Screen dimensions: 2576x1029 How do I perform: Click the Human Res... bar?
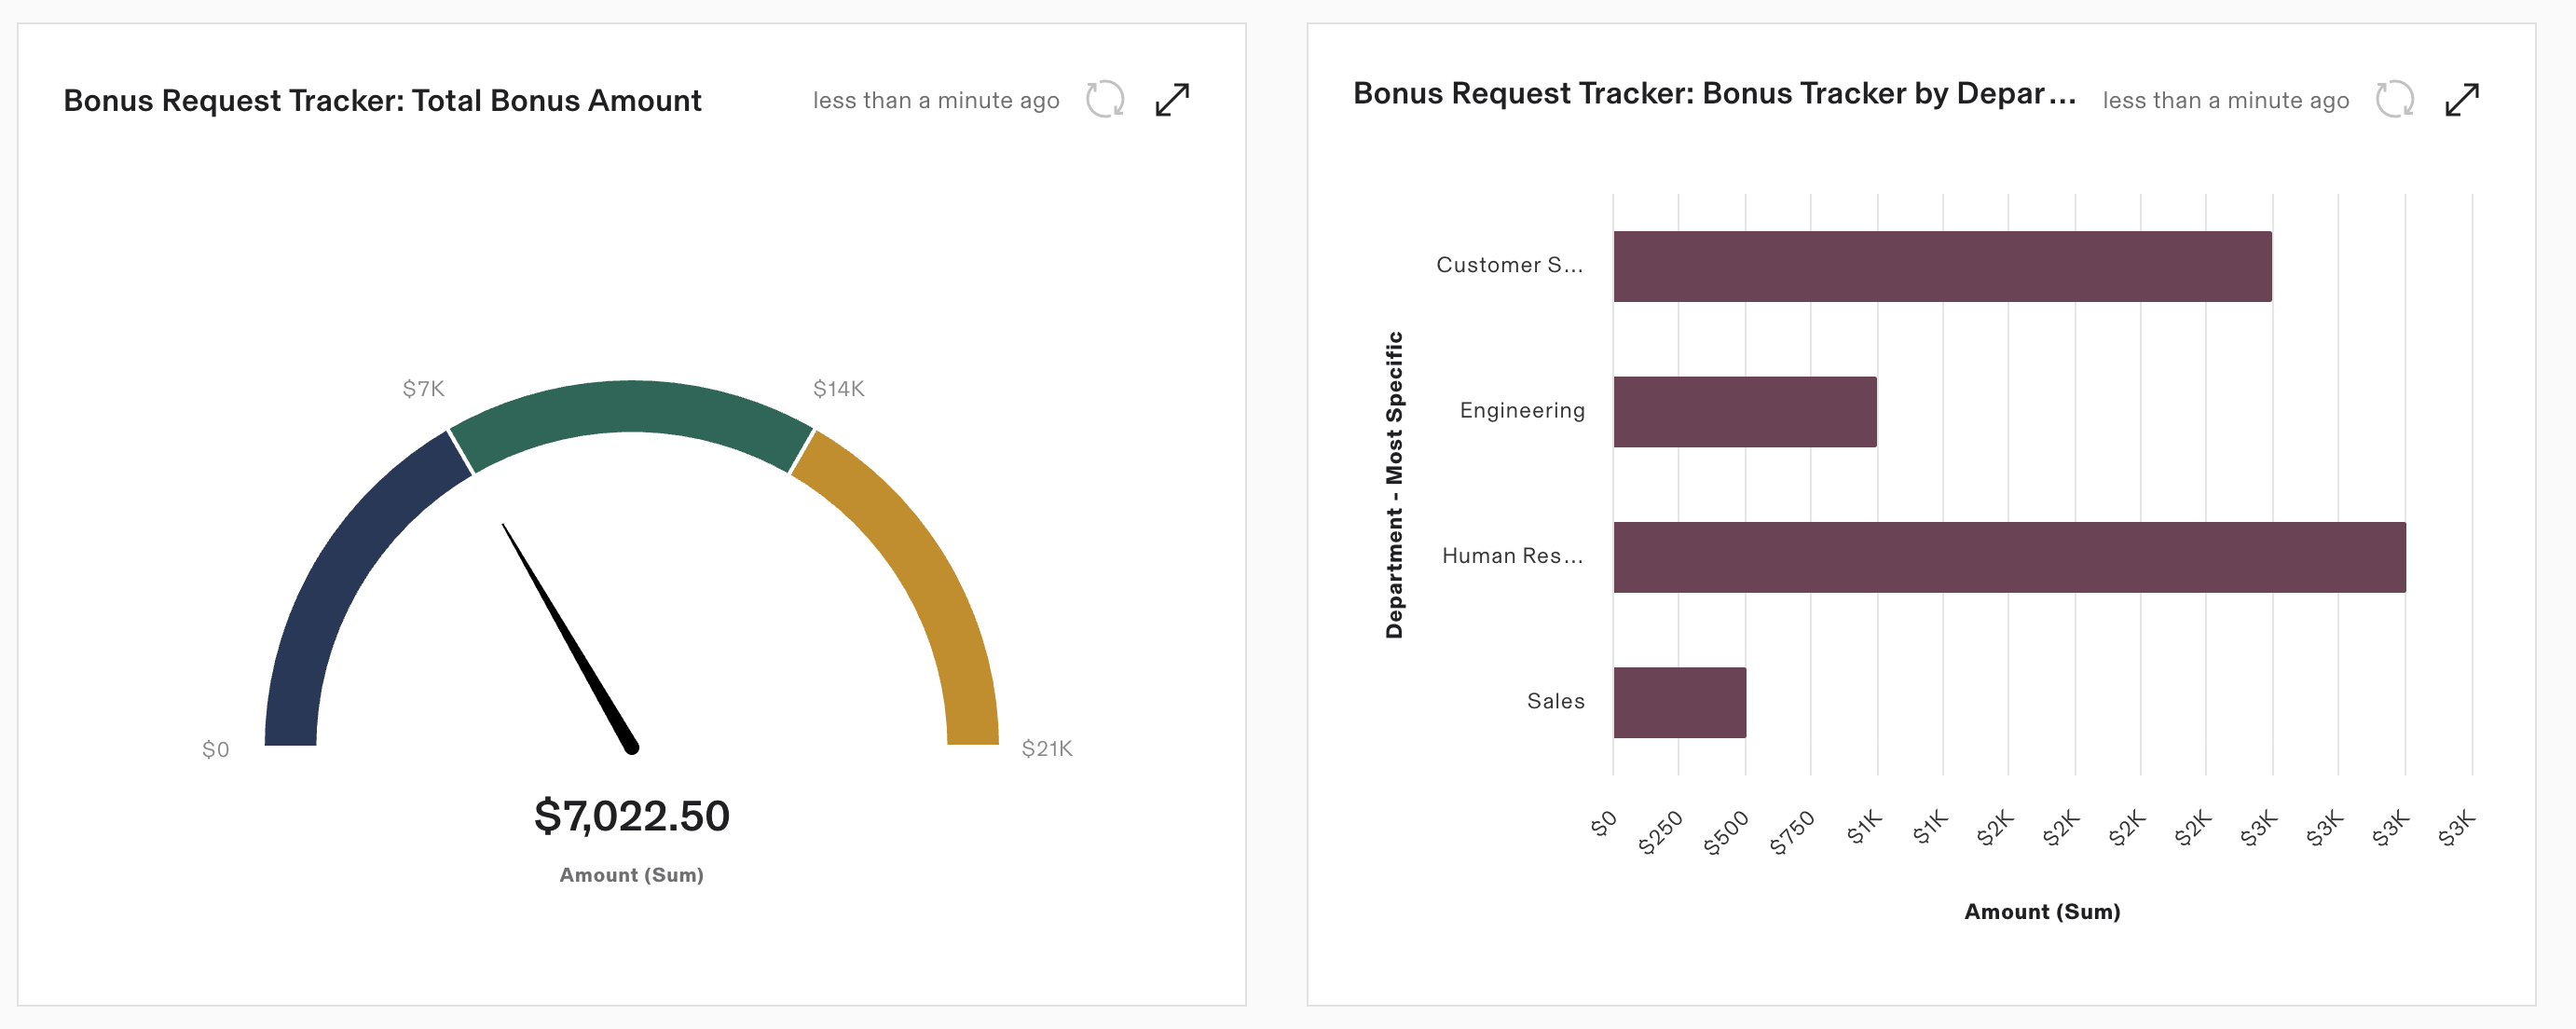pyautogui.click(x=2009, y=557)
